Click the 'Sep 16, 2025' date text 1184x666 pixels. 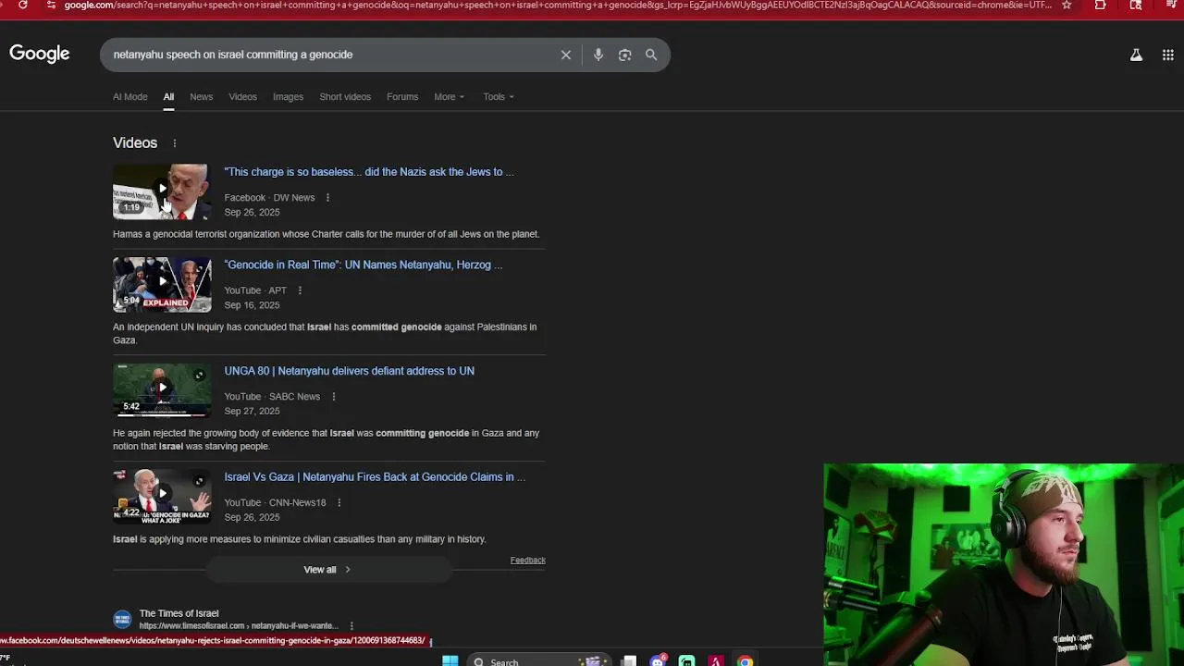click(252, 305)
